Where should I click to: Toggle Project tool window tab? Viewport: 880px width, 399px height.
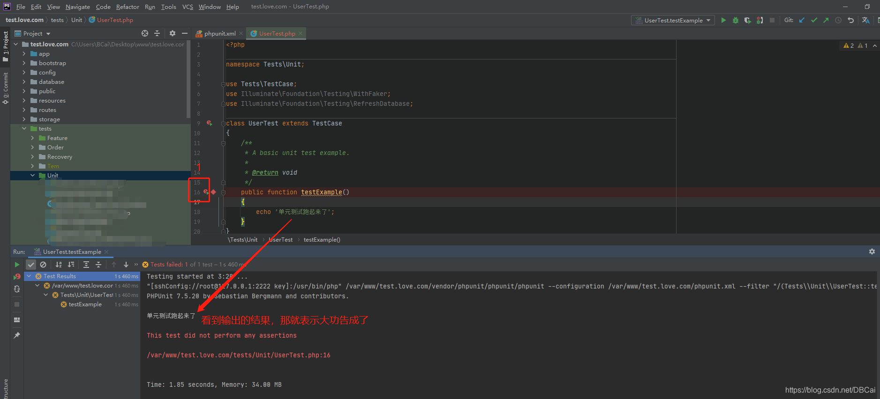pos(5,46)
